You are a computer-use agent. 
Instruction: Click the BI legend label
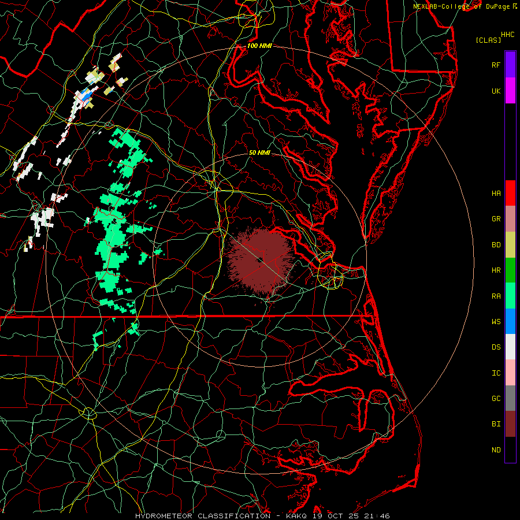click(x=496, y=424)
